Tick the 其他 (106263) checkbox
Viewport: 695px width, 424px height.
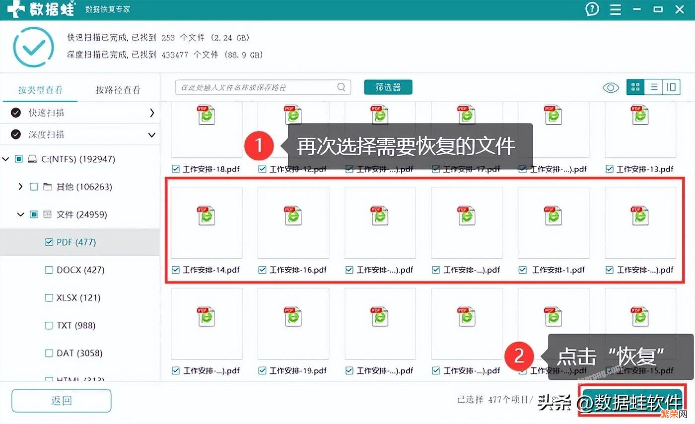coord(34,187)
